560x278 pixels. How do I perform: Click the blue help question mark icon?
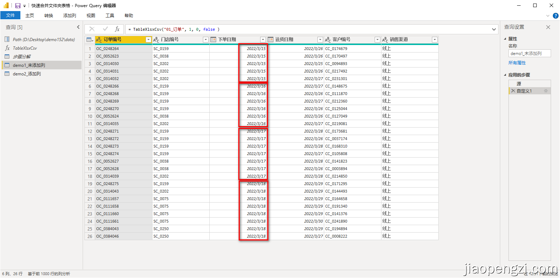555,15
